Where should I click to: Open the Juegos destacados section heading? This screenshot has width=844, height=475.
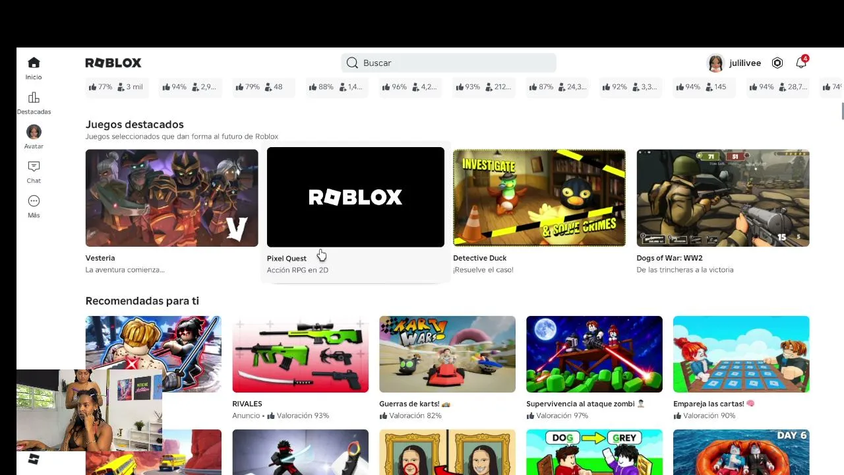tap(135, 124)
